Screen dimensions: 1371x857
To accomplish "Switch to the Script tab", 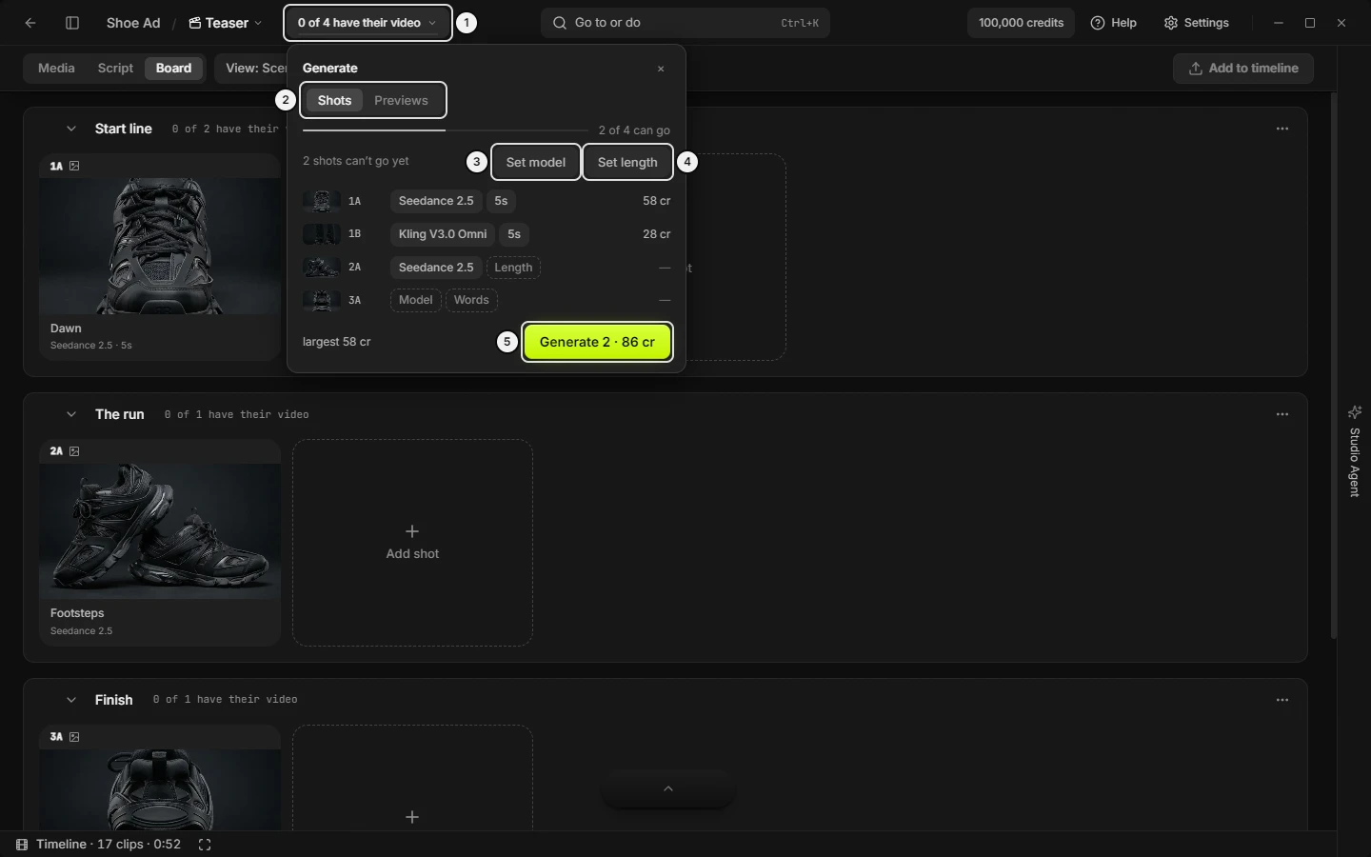I will [x=115, y=69].
